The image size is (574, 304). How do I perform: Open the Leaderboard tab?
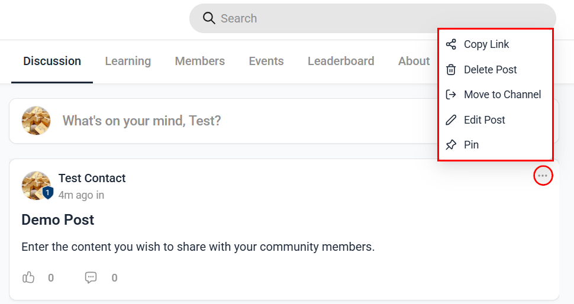pos(341,61)
